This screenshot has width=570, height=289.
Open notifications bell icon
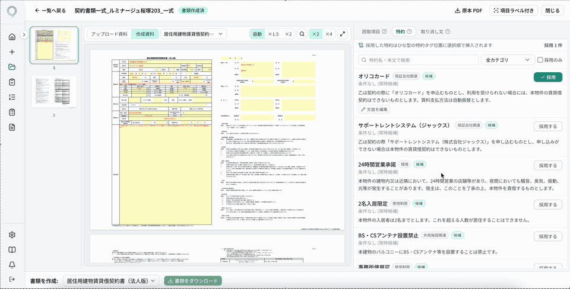click(x=12, y=265)
